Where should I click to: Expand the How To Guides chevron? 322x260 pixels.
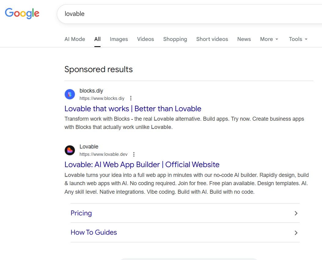point(296,233)
